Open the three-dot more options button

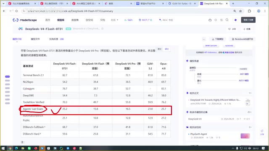pos(203,39)
